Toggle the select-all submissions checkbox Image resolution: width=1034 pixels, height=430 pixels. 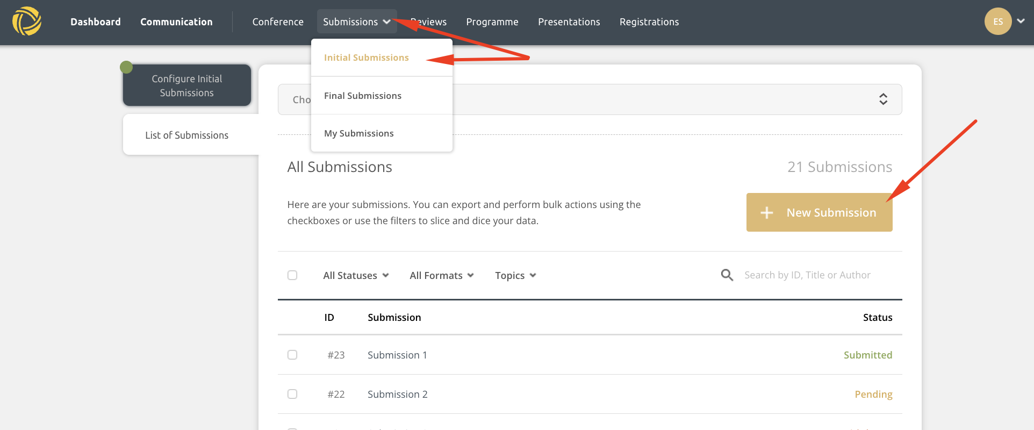coord(292,275)
